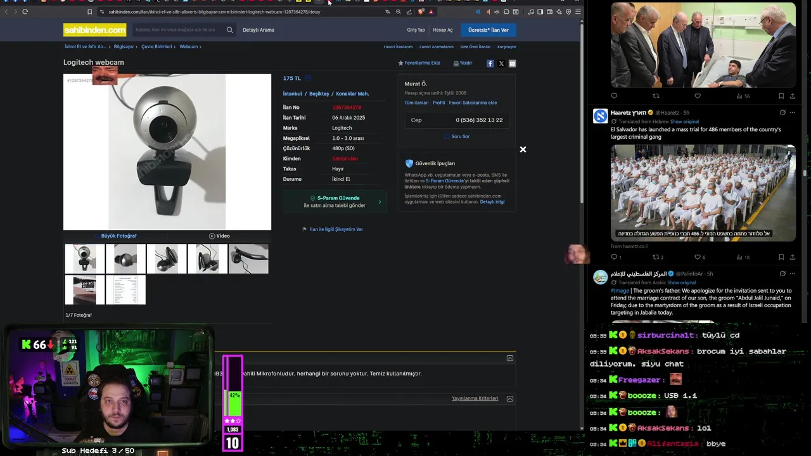Click the browser address bar URL
The image size is (811, 456).
(214, 11)
